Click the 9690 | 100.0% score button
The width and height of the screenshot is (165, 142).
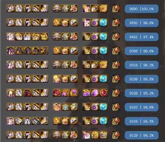pyautogui.click(x=142, y=9)
